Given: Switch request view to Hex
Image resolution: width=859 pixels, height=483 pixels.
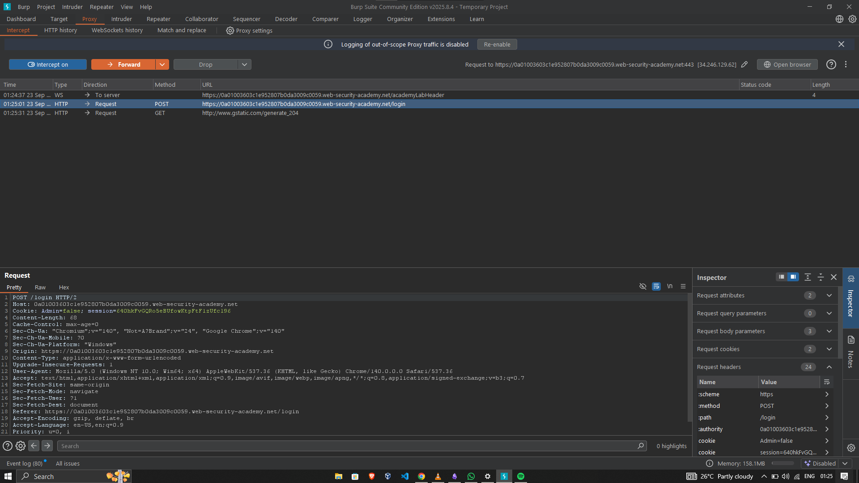Looking at the screenshot, I should pos(64,288).
